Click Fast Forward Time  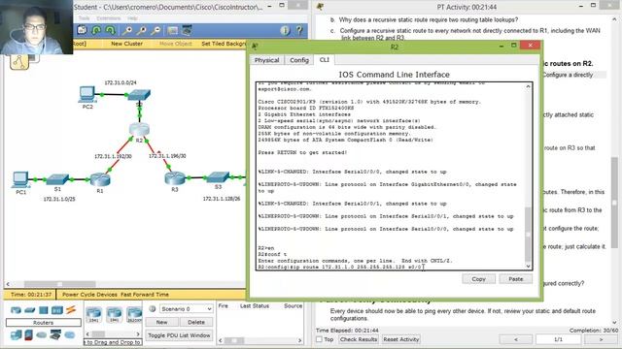point(145,295)
